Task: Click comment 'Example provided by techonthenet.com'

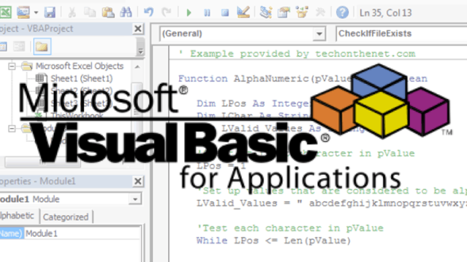Action: coord(297,54)
